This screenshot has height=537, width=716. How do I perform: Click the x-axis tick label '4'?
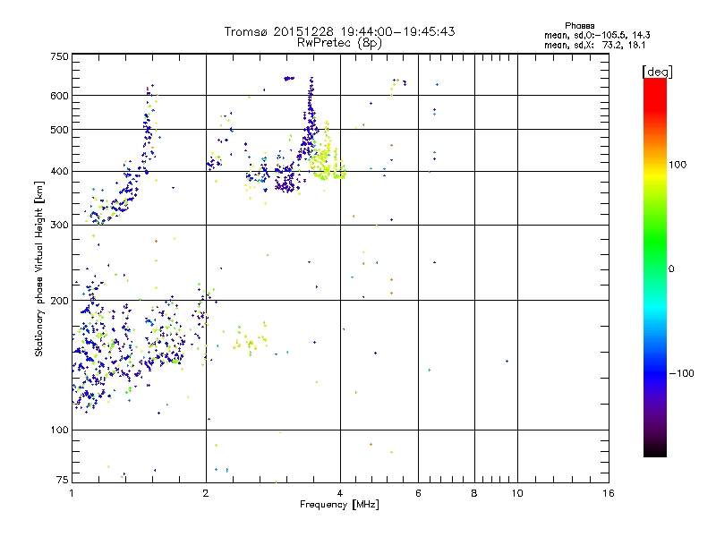coord(340,493)
